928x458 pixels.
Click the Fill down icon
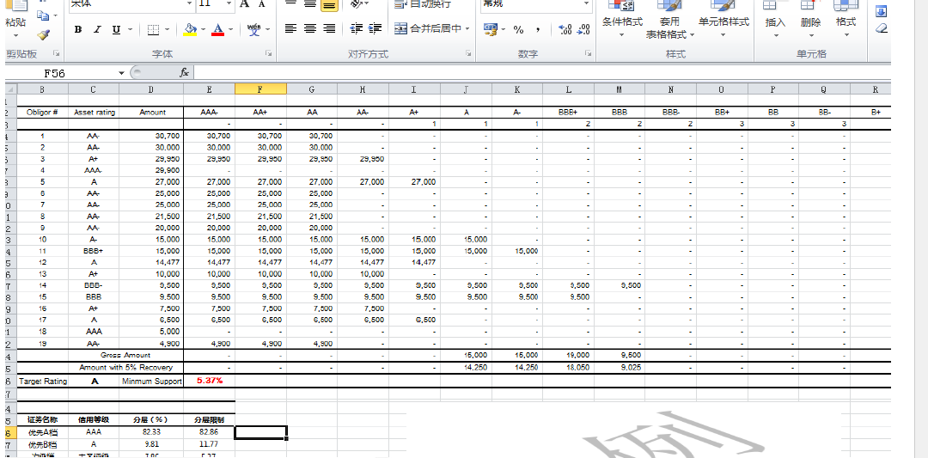point(882,11)
